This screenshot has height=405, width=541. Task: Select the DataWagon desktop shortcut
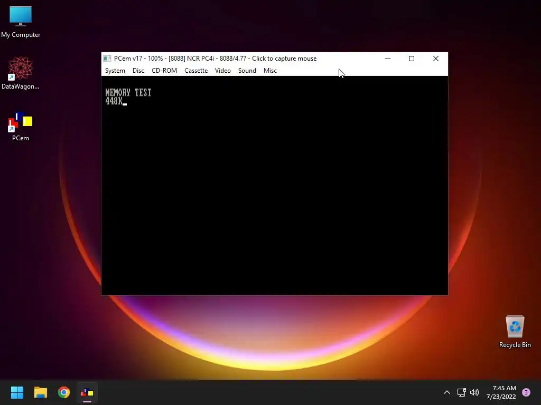(21, 73)
